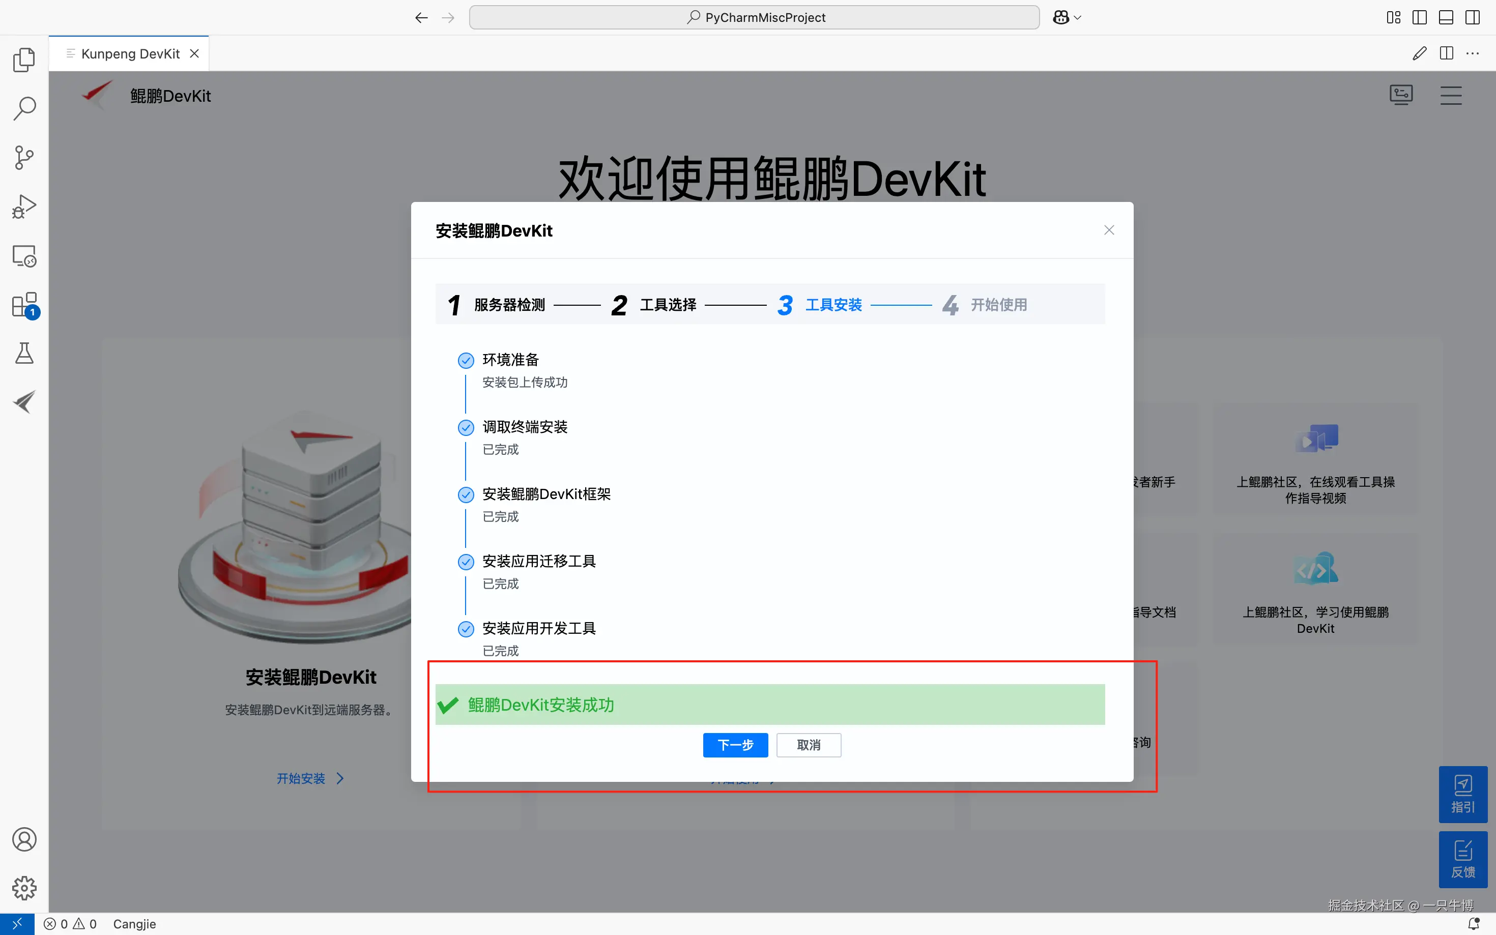Toggle secondary side bar layout icon

[x=1473, y=17]
